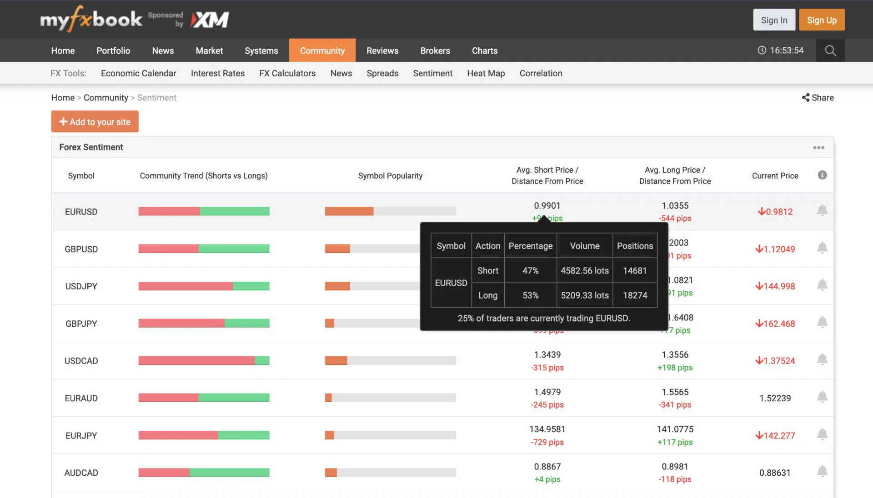Viewport: 873px width, 498px height.
Task: Open the Community menu tab
Action: click(x=322, y=50)
